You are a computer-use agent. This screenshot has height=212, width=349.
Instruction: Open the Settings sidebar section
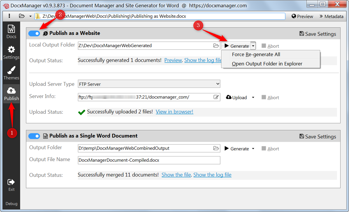11,53
